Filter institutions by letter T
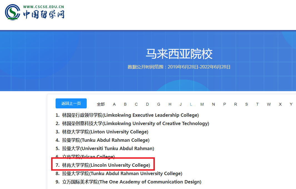296x189 pixels. (257, 104)
